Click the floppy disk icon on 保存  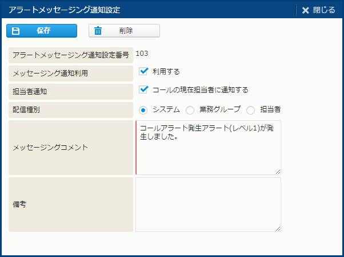(16, 31)
